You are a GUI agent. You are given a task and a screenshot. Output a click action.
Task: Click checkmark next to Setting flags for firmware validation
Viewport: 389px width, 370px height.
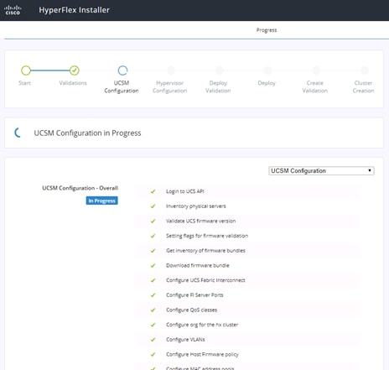(x=153, y=236)
